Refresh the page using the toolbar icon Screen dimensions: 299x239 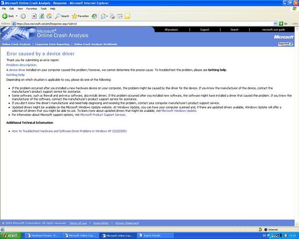(42, 16)
